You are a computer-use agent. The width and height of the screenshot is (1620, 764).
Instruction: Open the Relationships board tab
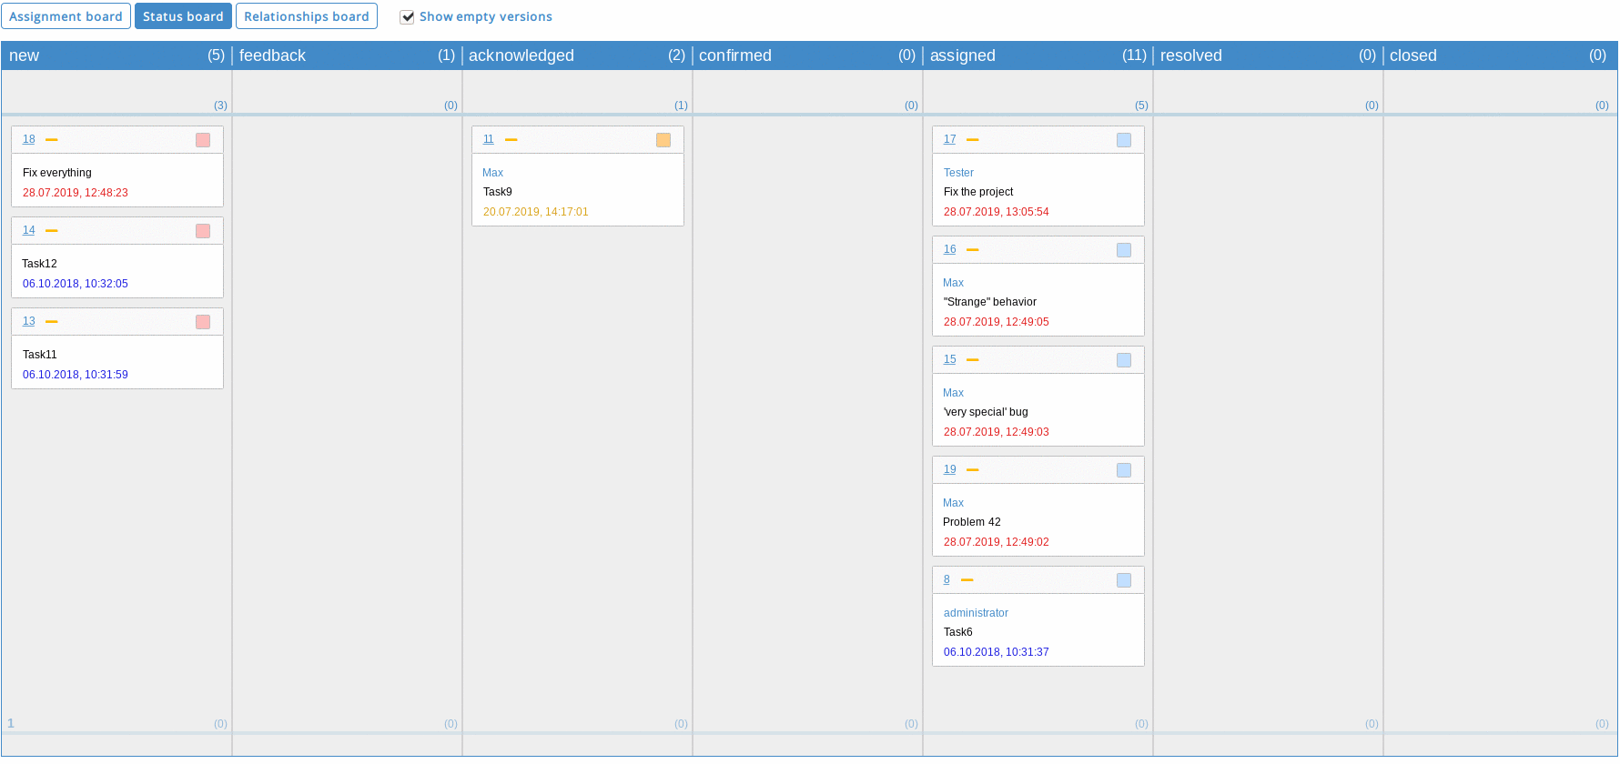coord(307,16)
